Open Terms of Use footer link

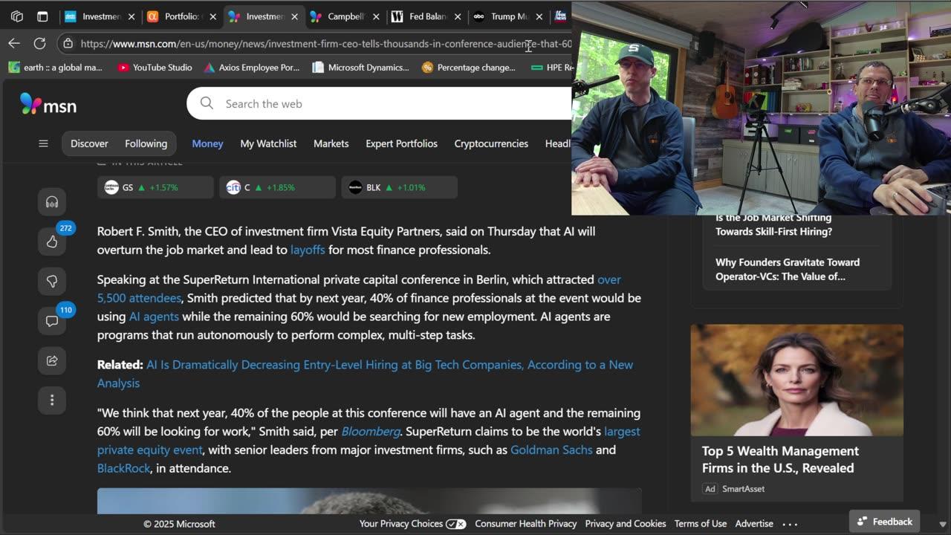701,524
